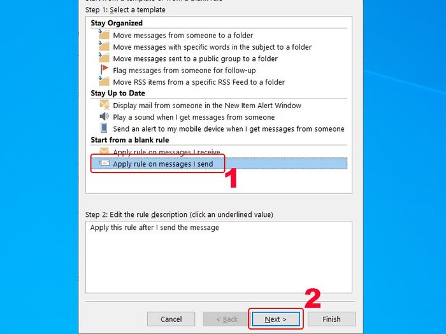Click folder icon beside Move messages from someone
Image resolution: width=446 pixels, height=334 pixels.
[104, 34]
